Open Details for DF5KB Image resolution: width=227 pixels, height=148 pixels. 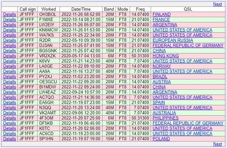[10, 123]
